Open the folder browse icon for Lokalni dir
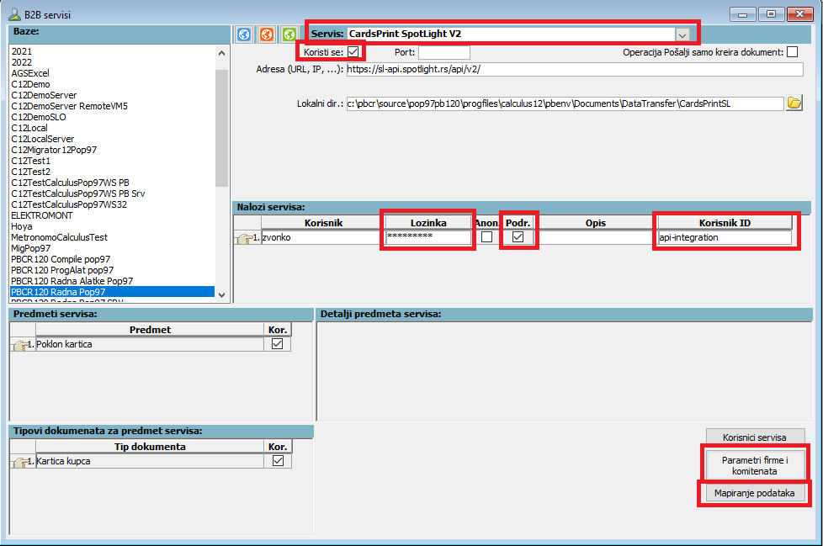This screenshot has width=823, height=546. pos(794,103)
